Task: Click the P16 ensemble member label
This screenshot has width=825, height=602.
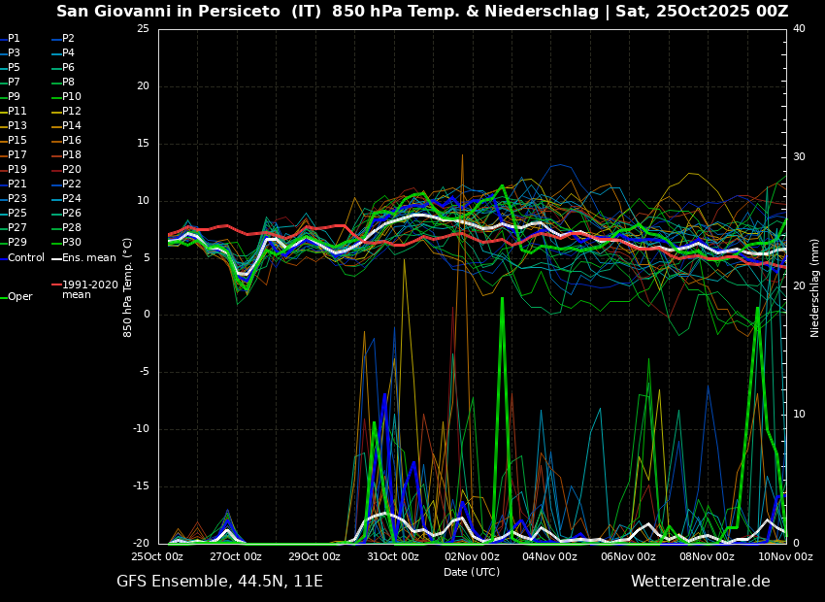Action: click(72, 141)
